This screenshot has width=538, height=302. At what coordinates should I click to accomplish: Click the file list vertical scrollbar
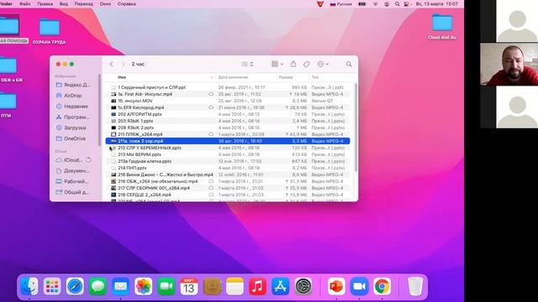[x=356, y=128]
